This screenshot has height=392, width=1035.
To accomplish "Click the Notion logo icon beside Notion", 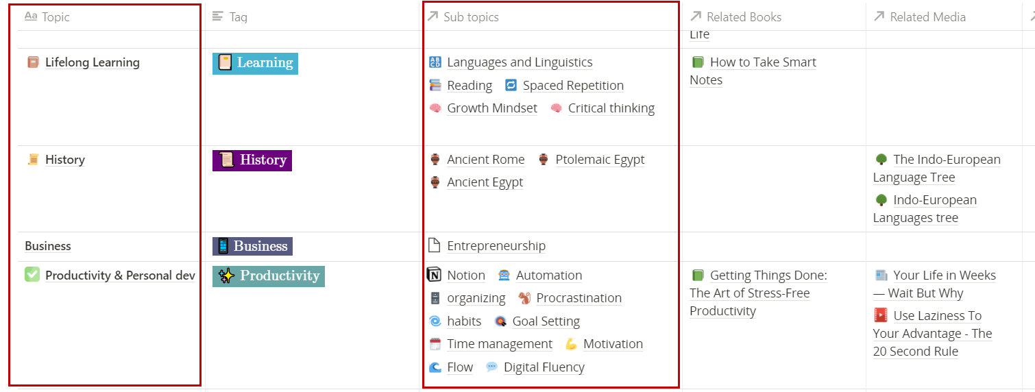I will coord(435,275).
